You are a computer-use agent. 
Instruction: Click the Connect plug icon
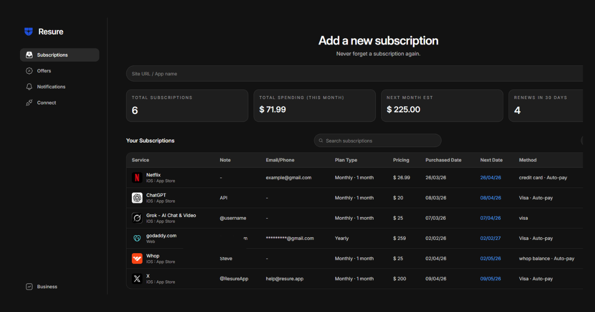coord(29,103)
